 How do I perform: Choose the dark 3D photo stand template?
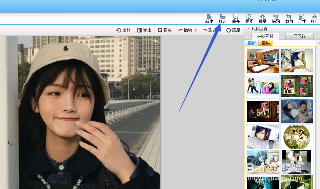[297, 162]
